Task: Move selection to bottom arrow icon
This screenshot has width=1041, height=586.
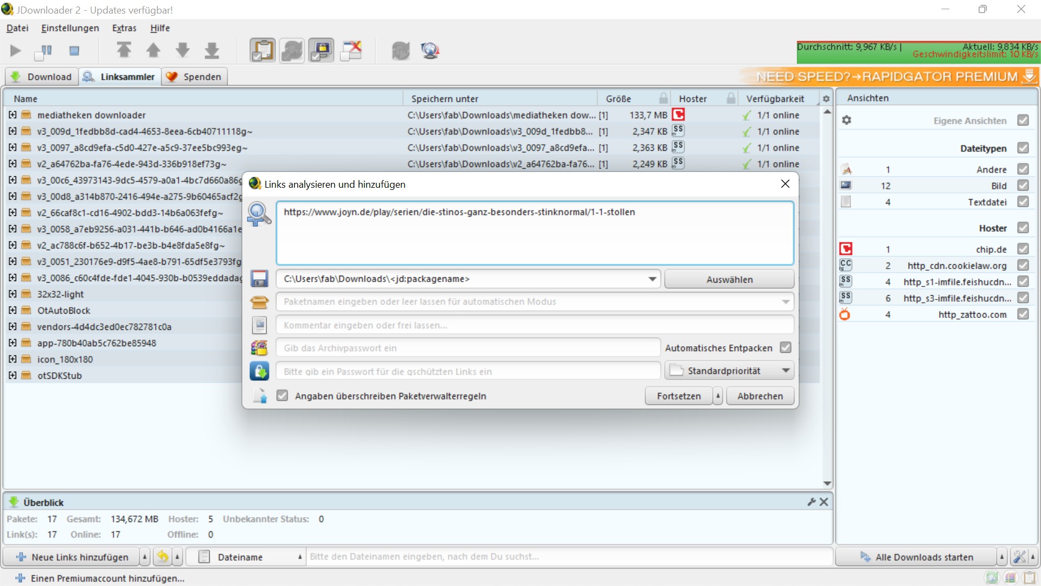Action: (x=212, y=50)
